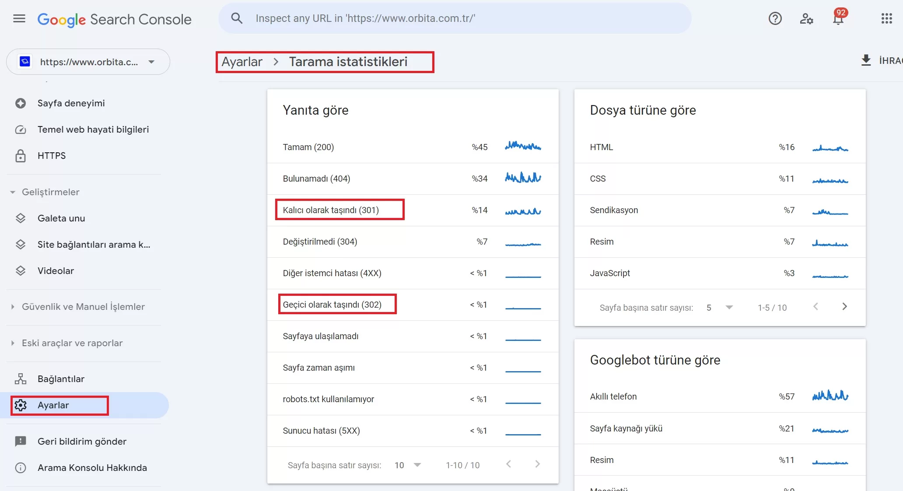Open rows-per-page dropdown showing 5
The image size is (903, 491).
point(719,308)
